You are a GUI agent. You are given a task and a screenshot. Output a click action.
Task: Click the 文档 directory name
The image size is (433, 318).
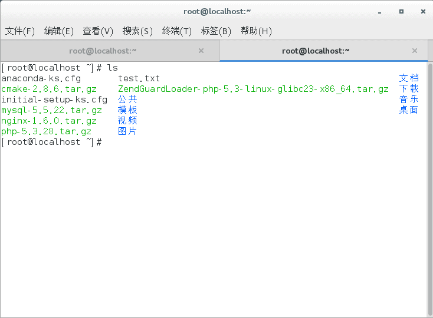409,78
